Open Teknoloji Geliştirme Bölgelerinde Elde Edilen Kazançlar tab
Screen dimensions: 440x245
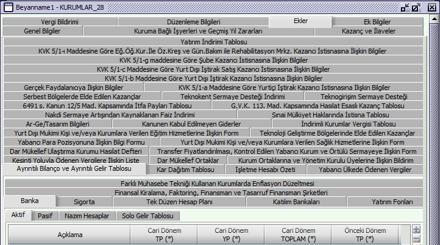[x=337, y=133]
